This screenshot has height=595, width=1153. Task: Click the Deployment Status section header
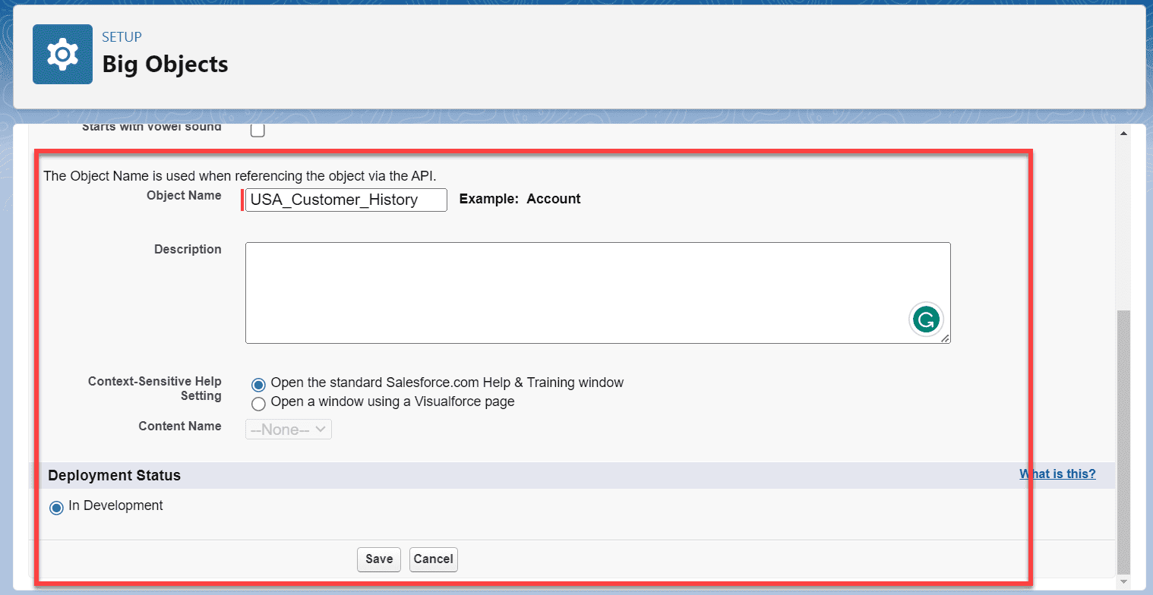(114, 476)
